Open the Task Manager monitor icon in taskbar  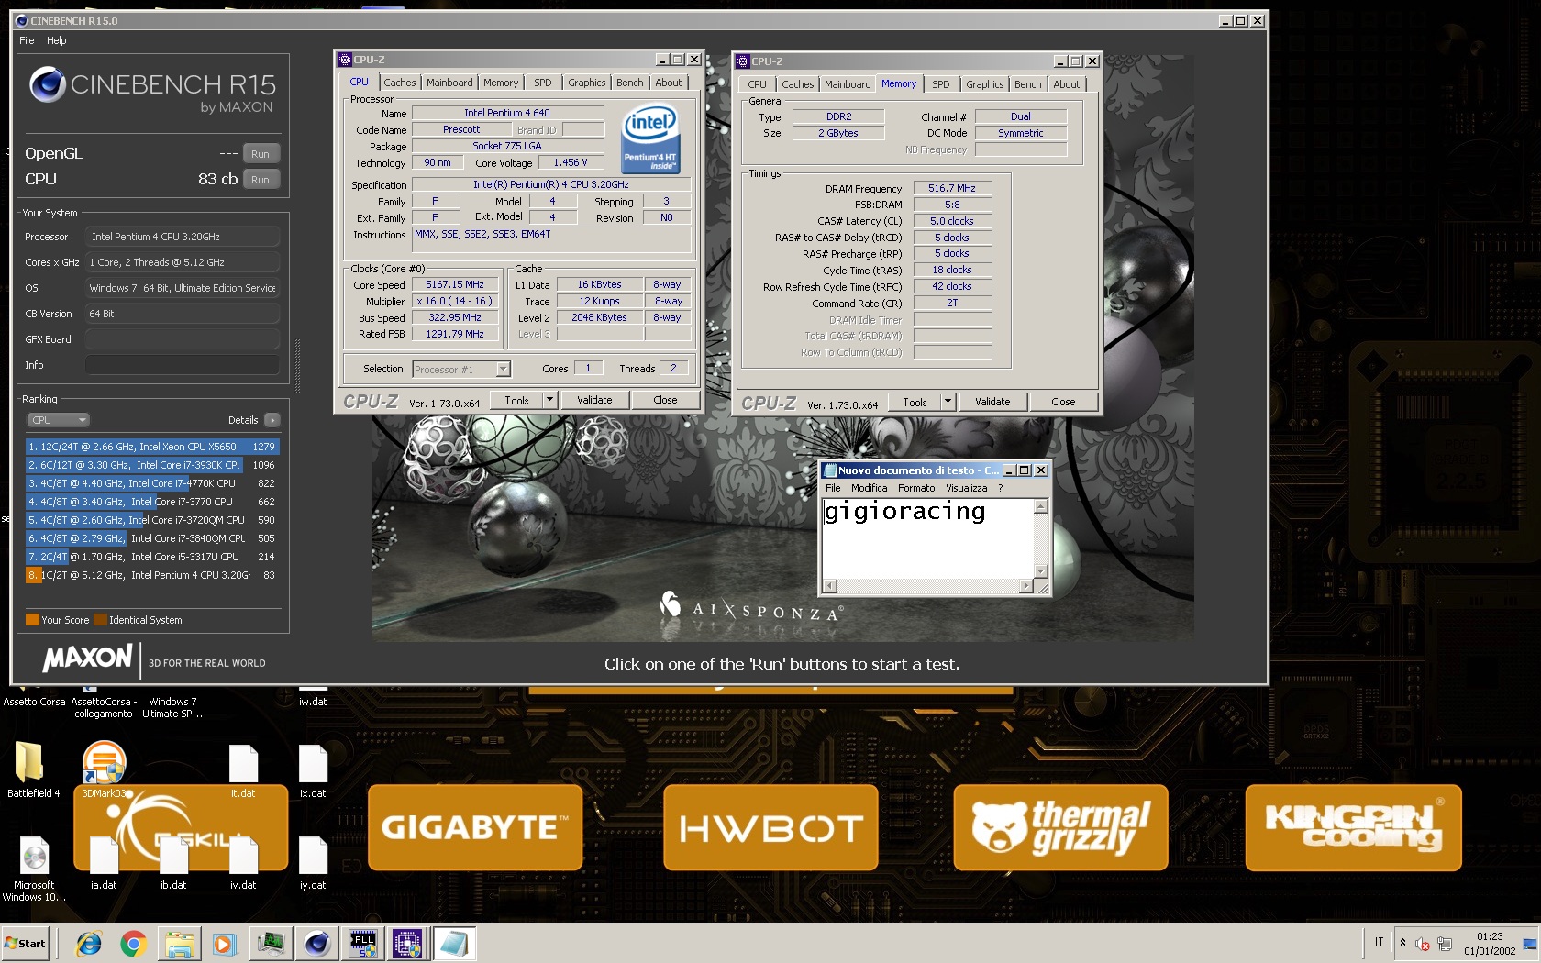(272, 944)
